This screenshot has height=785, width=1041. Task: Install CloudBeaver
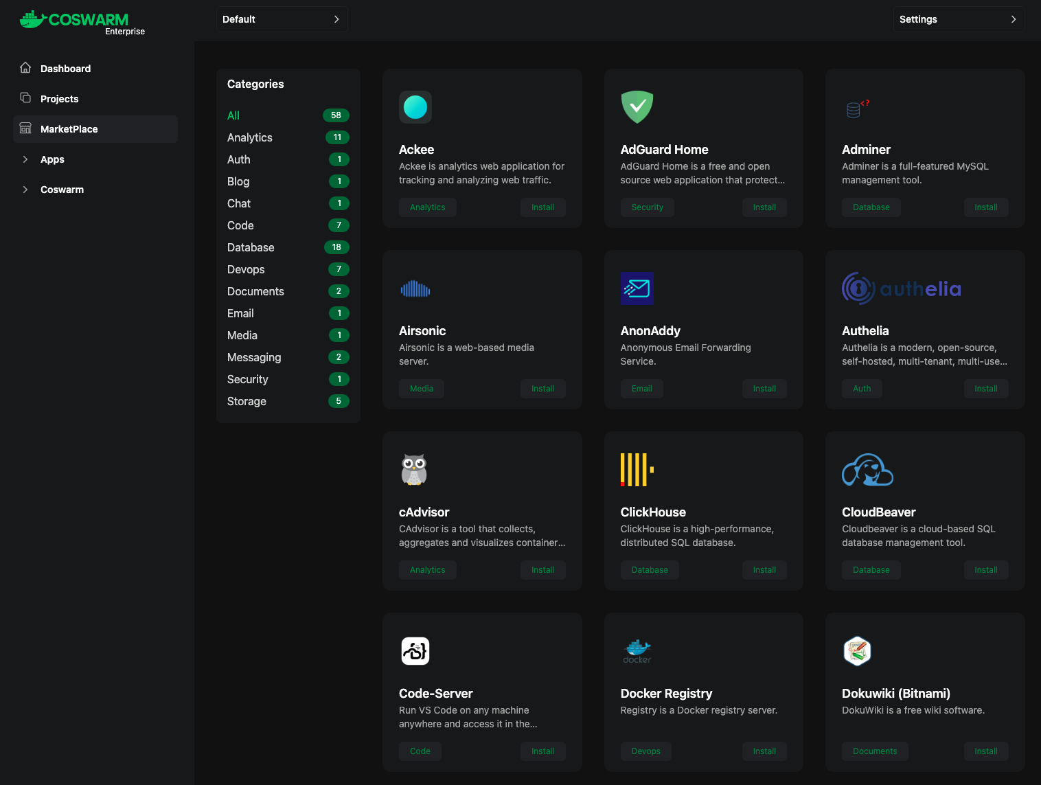pyautogui.click(x=986, y=570)
